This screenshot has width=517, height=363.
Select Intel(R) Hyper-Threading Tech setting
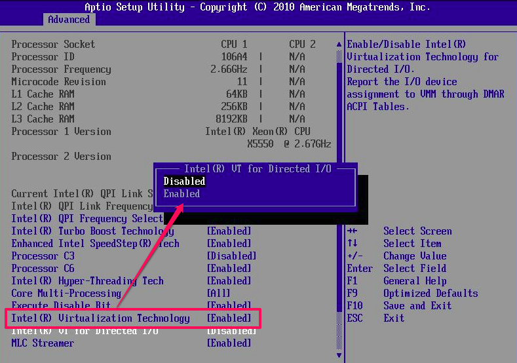point(87,281)
